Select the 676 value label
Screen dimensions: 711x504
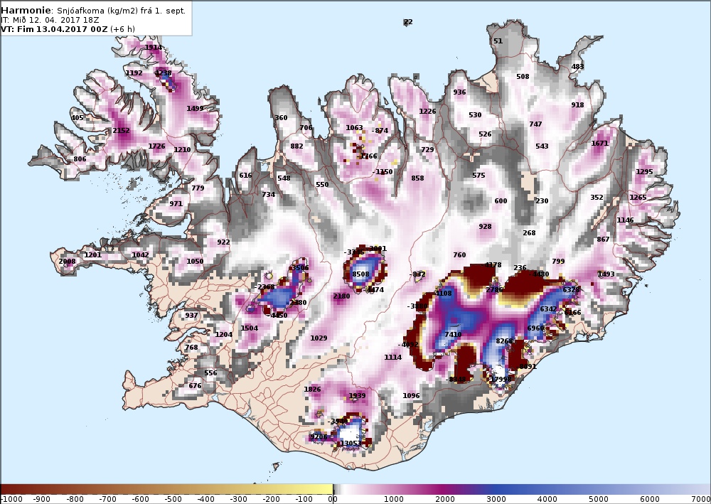point(195,385)
